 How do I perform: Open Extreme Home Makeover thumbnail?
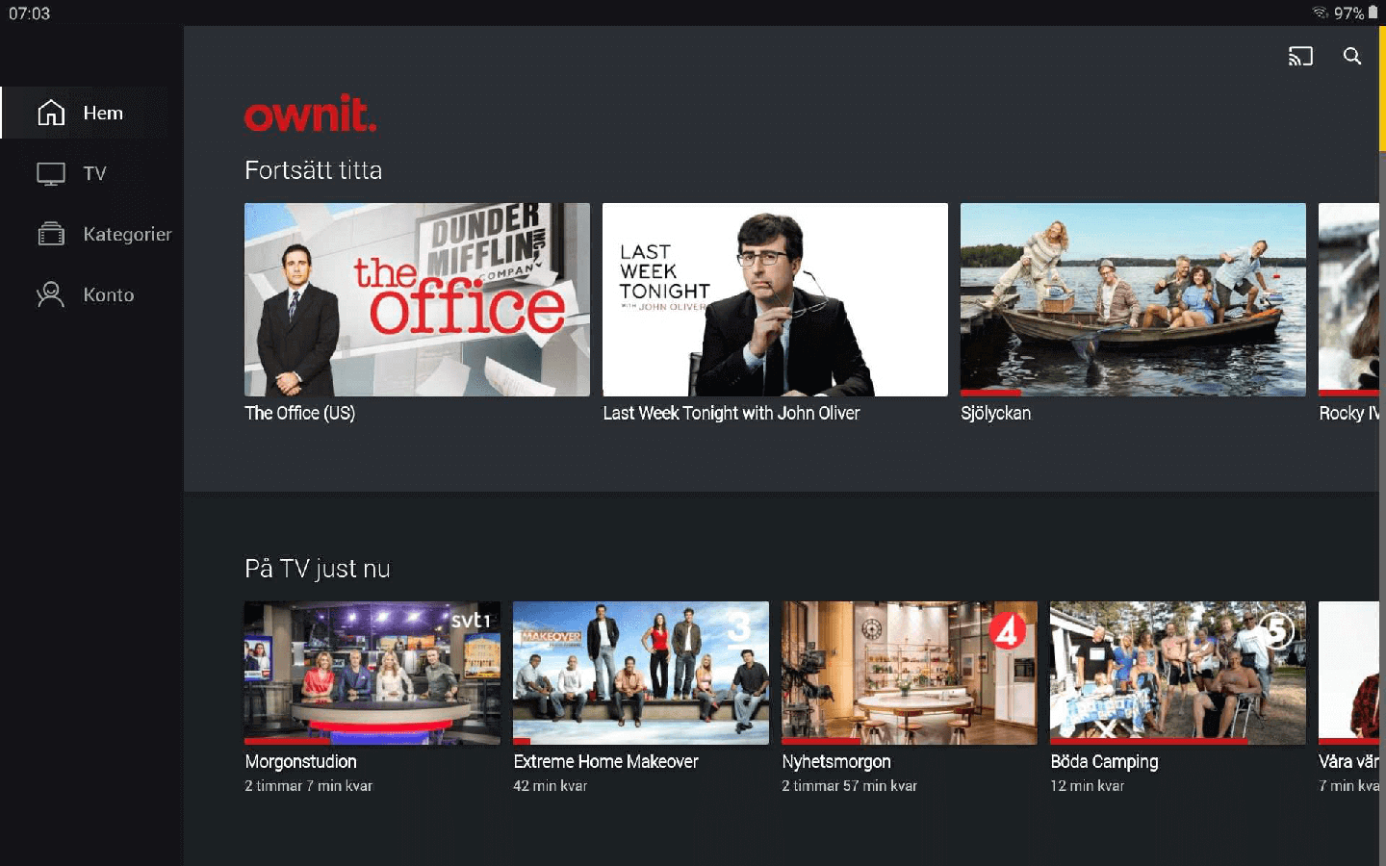[x=641, y=673]
